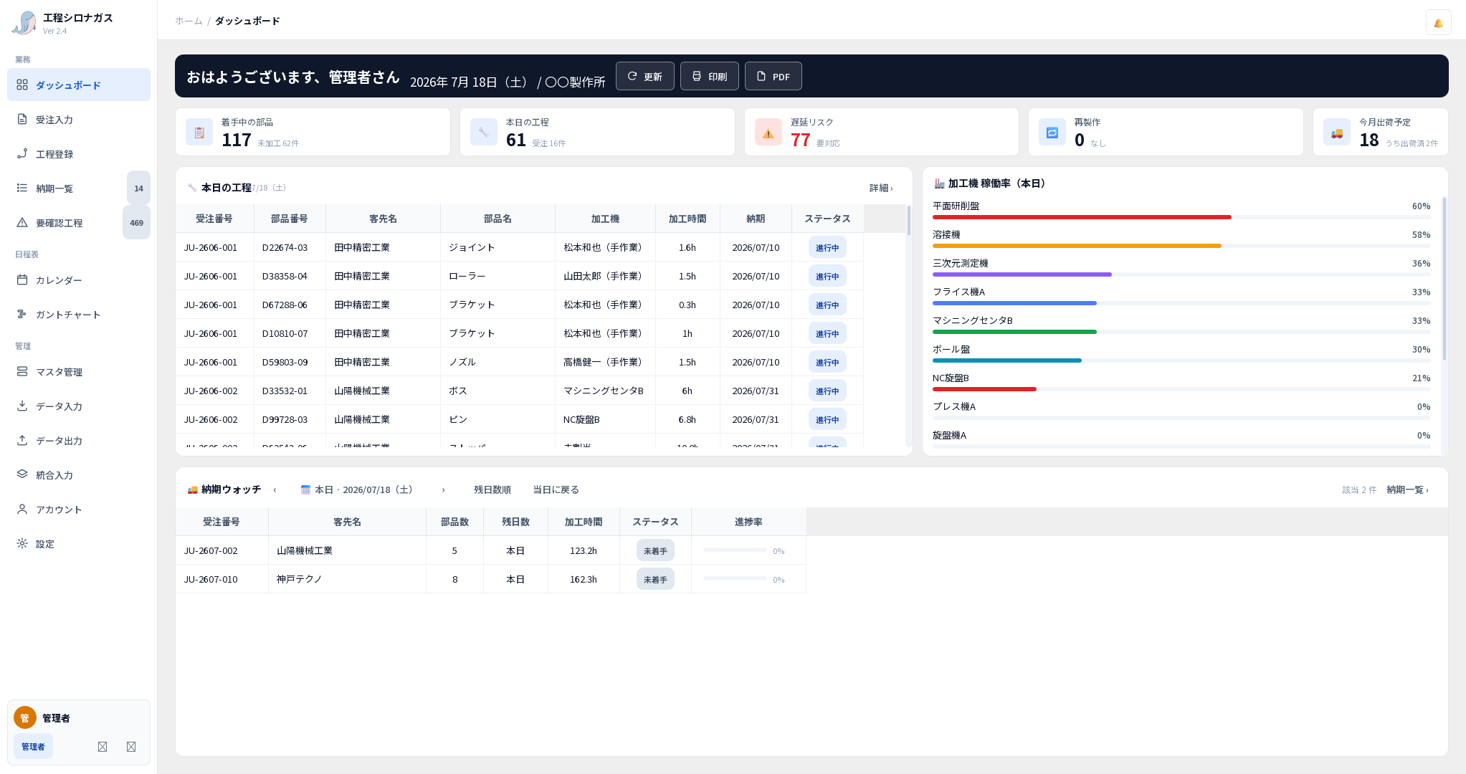This screenshot has width=1466, height=774.
Task: Click the 再製作 cycle icon
Action: tap(1052, 133)
